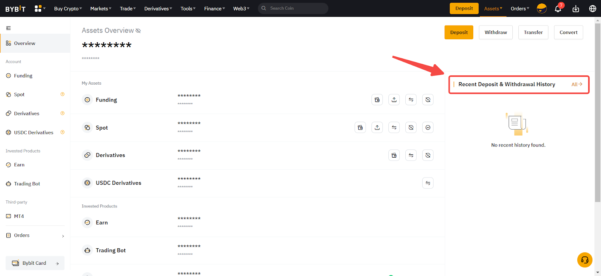Click the deposit icon in the Funding row
Viewport: 601px width, 276px height.
377,100
